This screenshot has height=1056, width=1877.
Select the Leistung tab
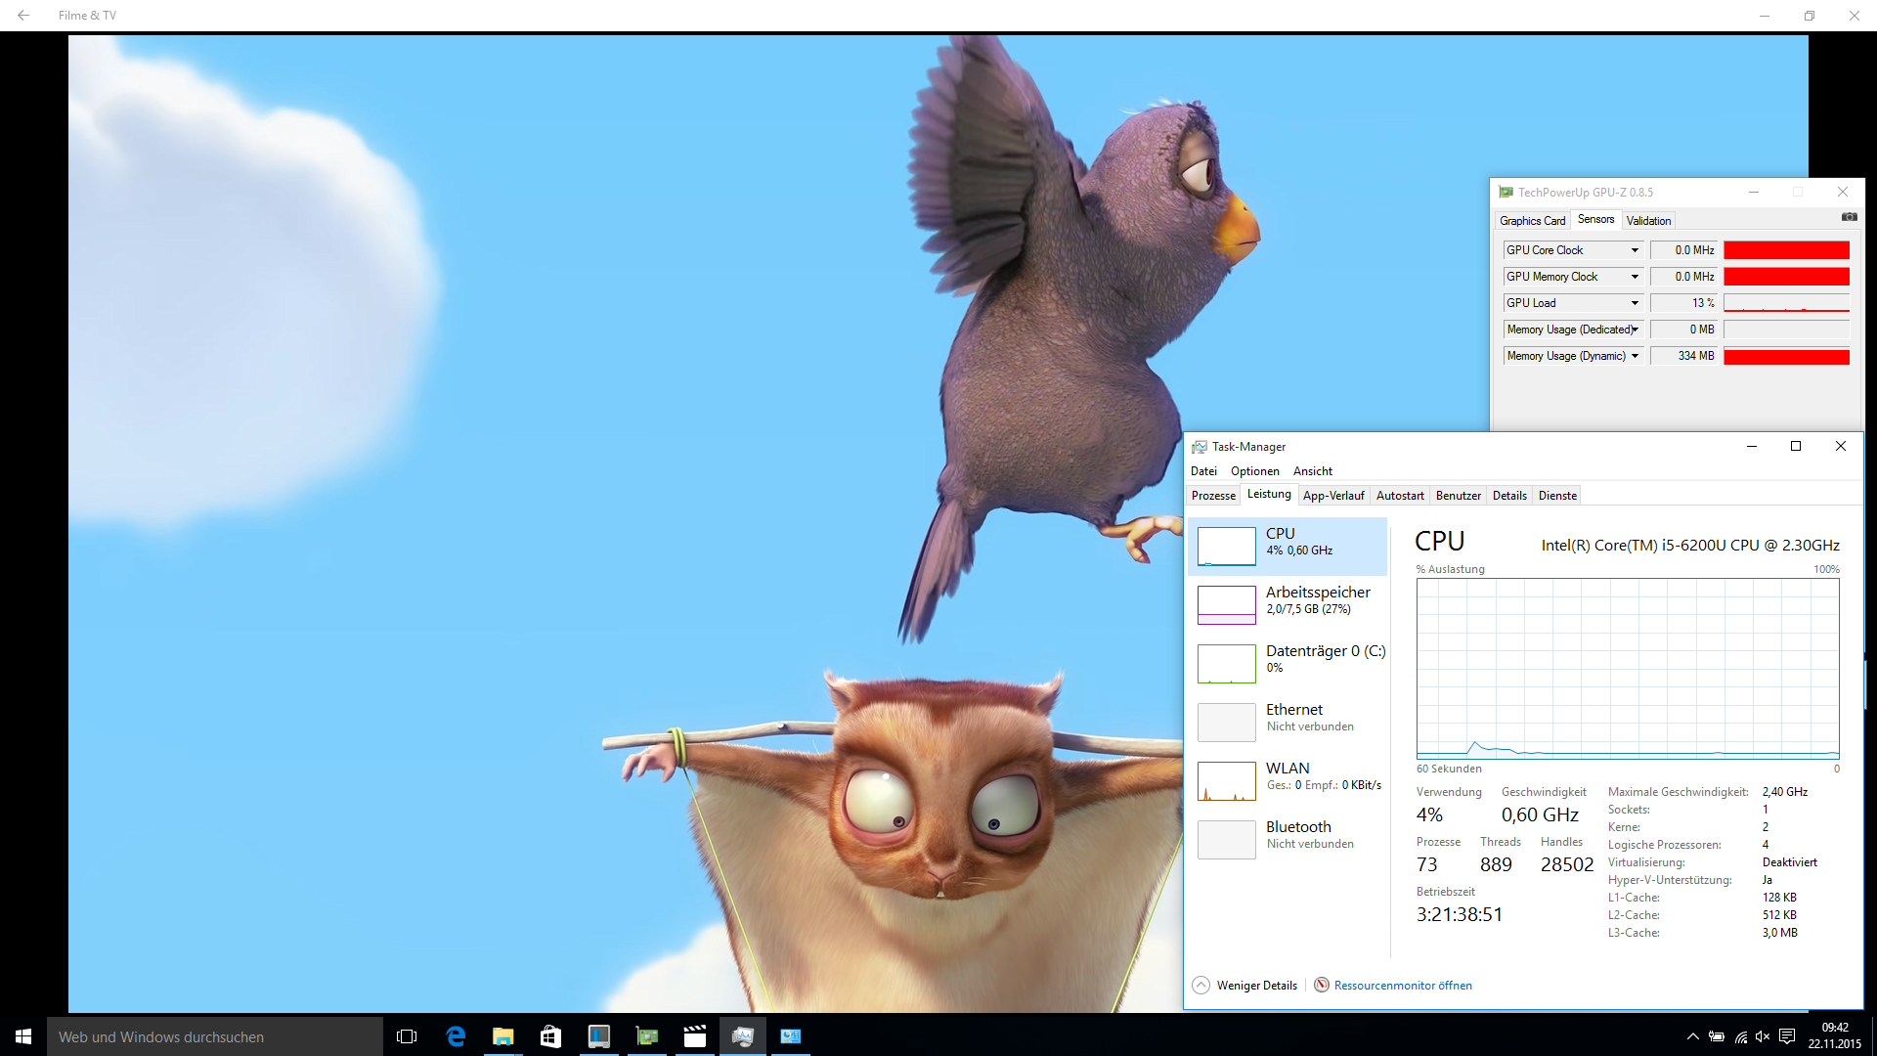coord(1269,494)
